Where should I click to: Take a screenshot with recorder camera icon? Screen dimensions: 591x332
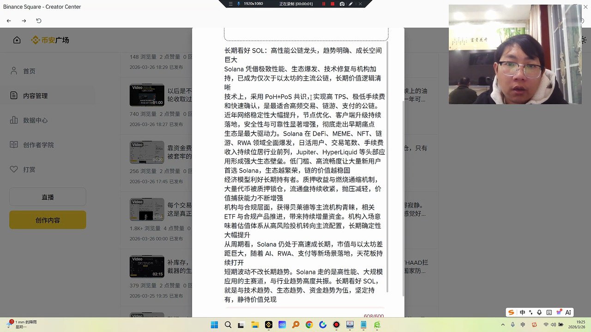coord(342,4)
